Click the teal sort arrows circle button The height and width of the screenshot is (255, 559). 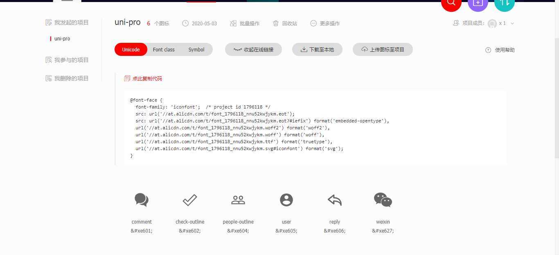tap(505, 3)
